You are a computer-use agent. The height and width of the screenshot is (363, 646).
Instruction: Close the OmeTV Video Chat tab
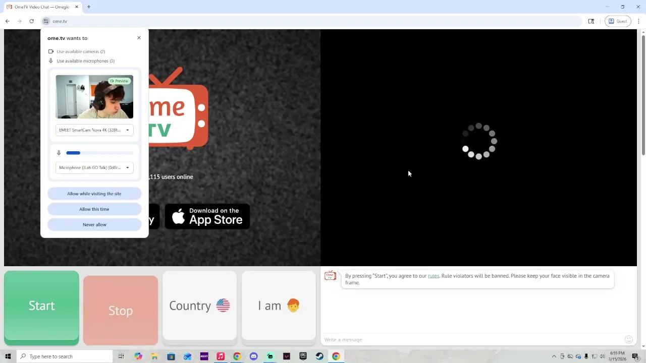coord(77,7)
